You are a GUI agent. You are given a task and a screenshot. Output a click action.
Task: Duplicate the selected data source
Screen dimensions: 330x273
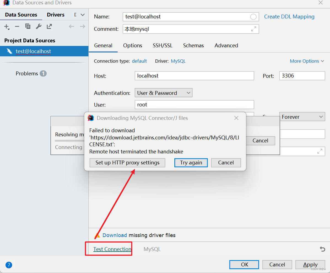coord(28,26)
